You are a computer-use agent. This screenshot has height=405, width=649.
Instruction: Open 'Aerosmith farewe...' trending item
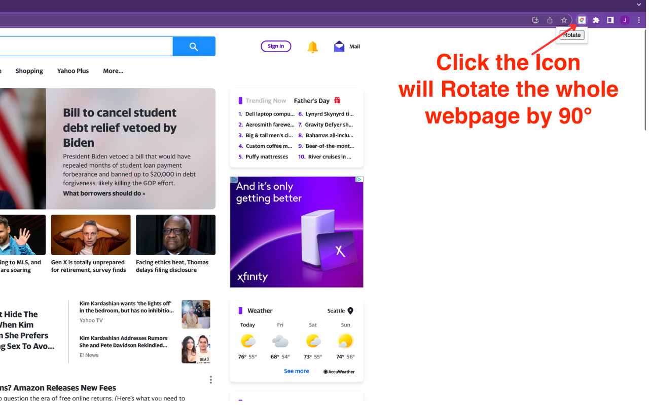coord(270,125)
